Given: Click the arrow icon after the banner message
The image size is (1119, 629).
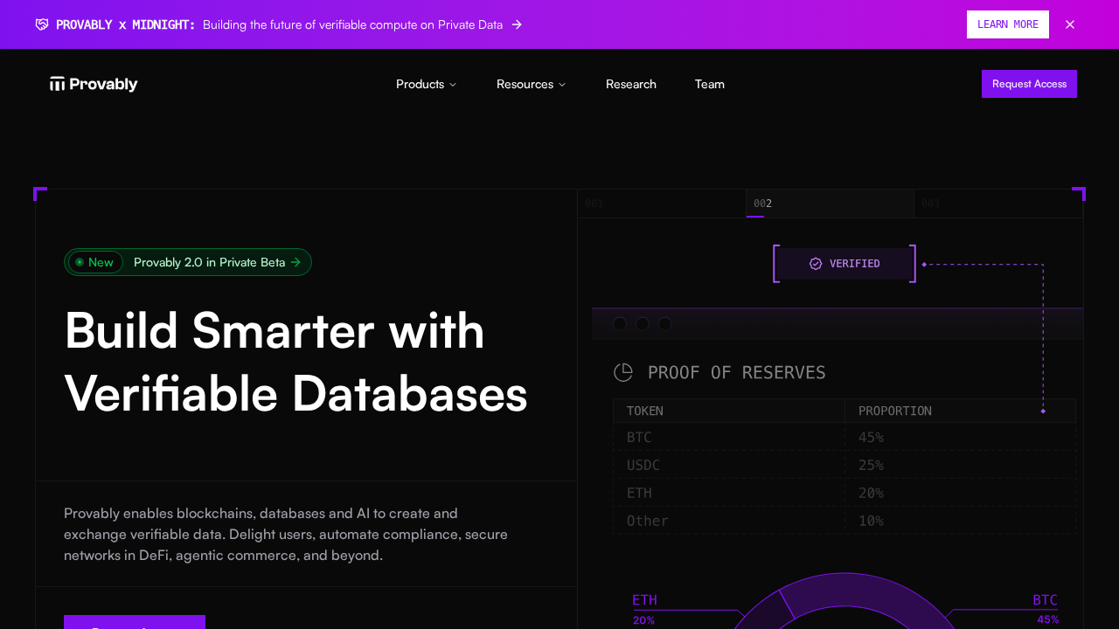Looking at the screenshot, I should point(516,24).
